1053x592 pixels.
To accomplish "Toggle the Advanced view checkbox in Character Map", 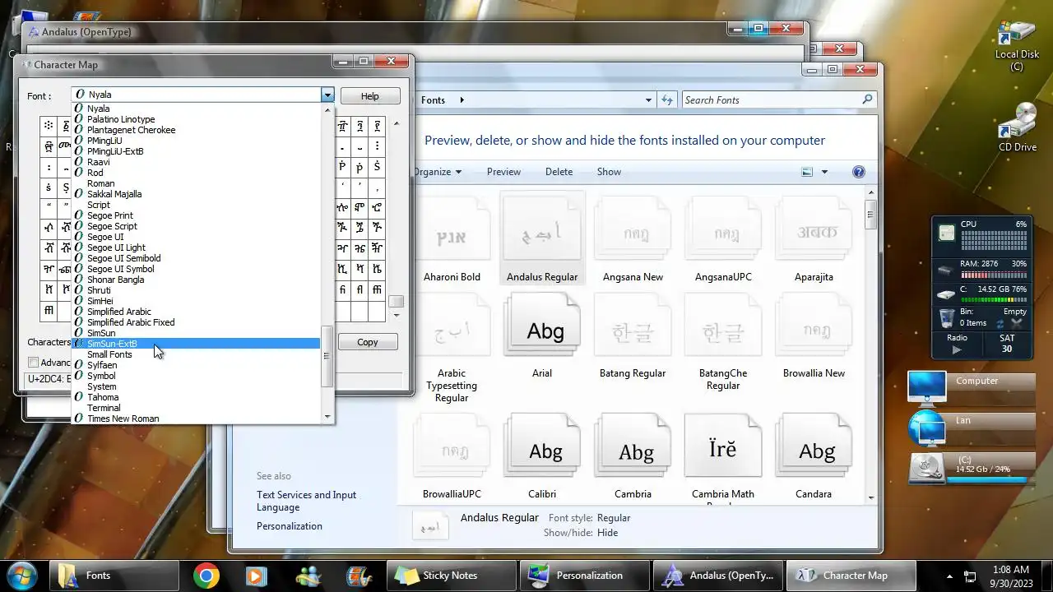I will click(34, 363).
